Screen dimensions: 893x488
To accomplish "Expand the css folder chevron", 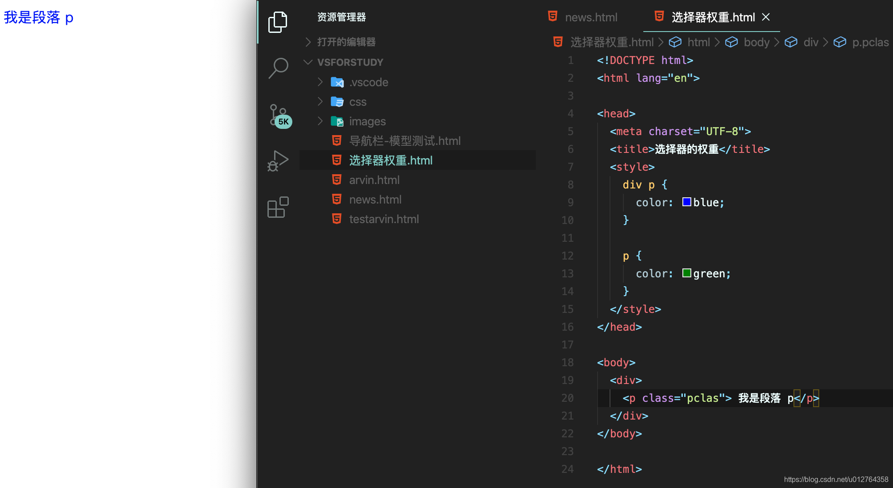I will pyautogui.click(x=320, y=101).
